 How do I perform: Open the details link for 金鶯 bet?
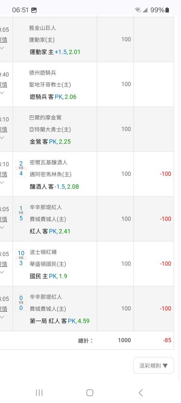tap(4, 129)
